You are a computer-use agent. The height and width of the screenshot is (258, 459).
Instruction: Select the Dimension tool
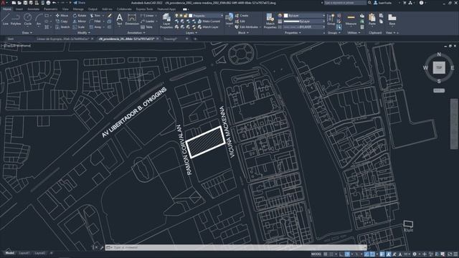click(132, 20)
